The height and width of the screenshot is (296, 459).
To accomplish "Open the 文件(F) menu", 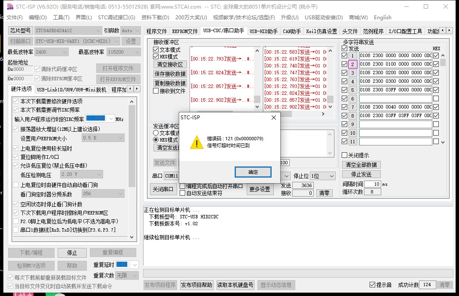I will point(14,18).
